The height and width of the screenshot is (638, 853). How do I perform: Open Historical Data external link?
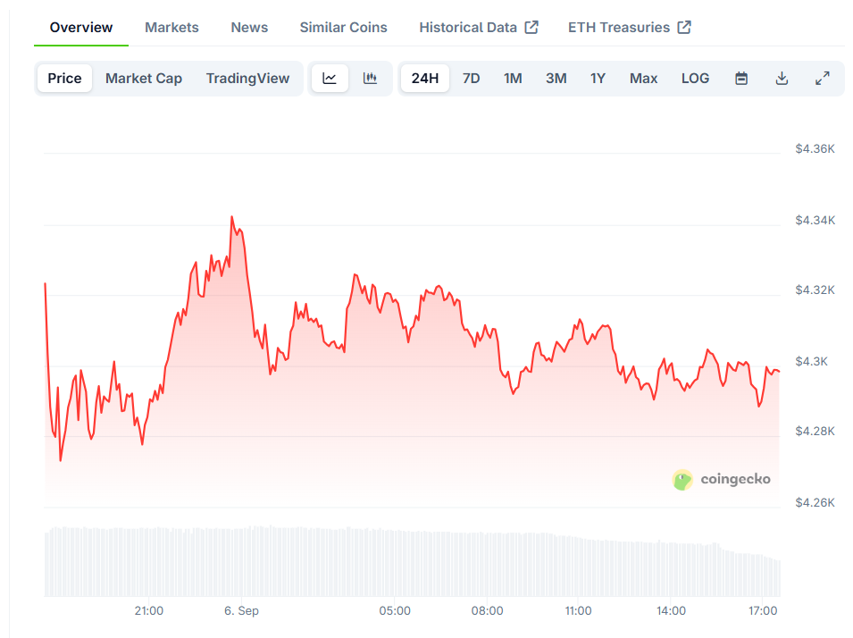coord(478,27)
